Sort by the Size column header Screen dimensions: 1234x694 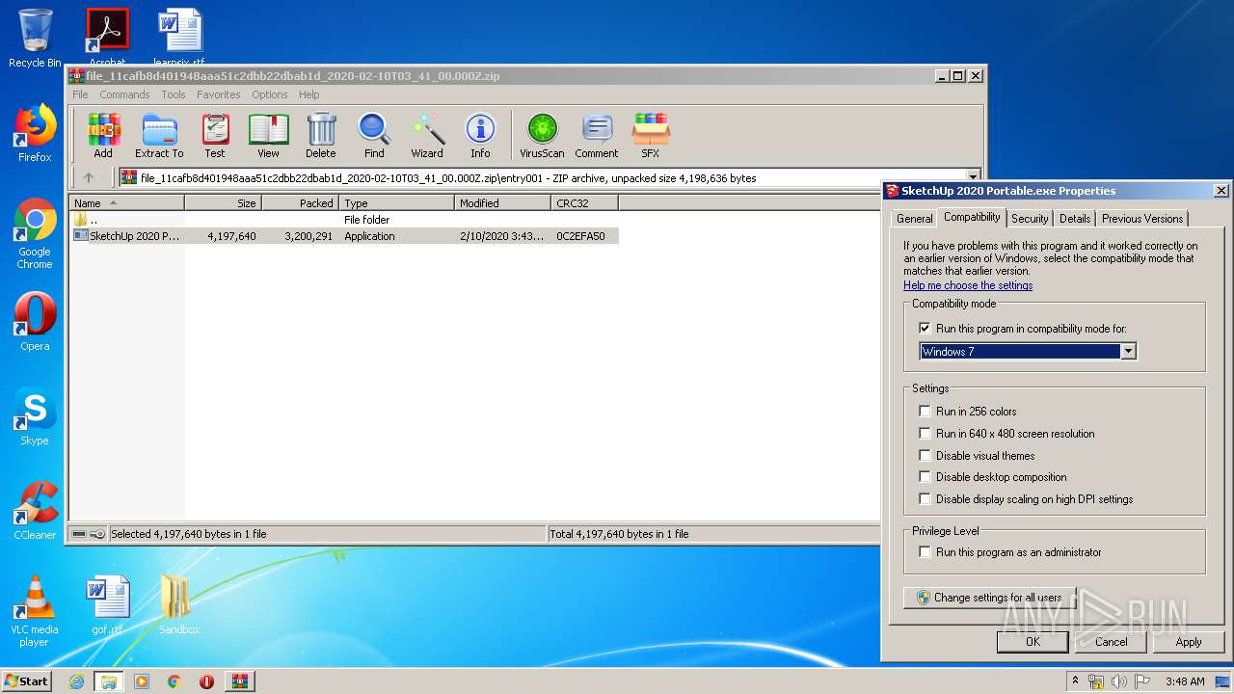click(x=223, y=203)
